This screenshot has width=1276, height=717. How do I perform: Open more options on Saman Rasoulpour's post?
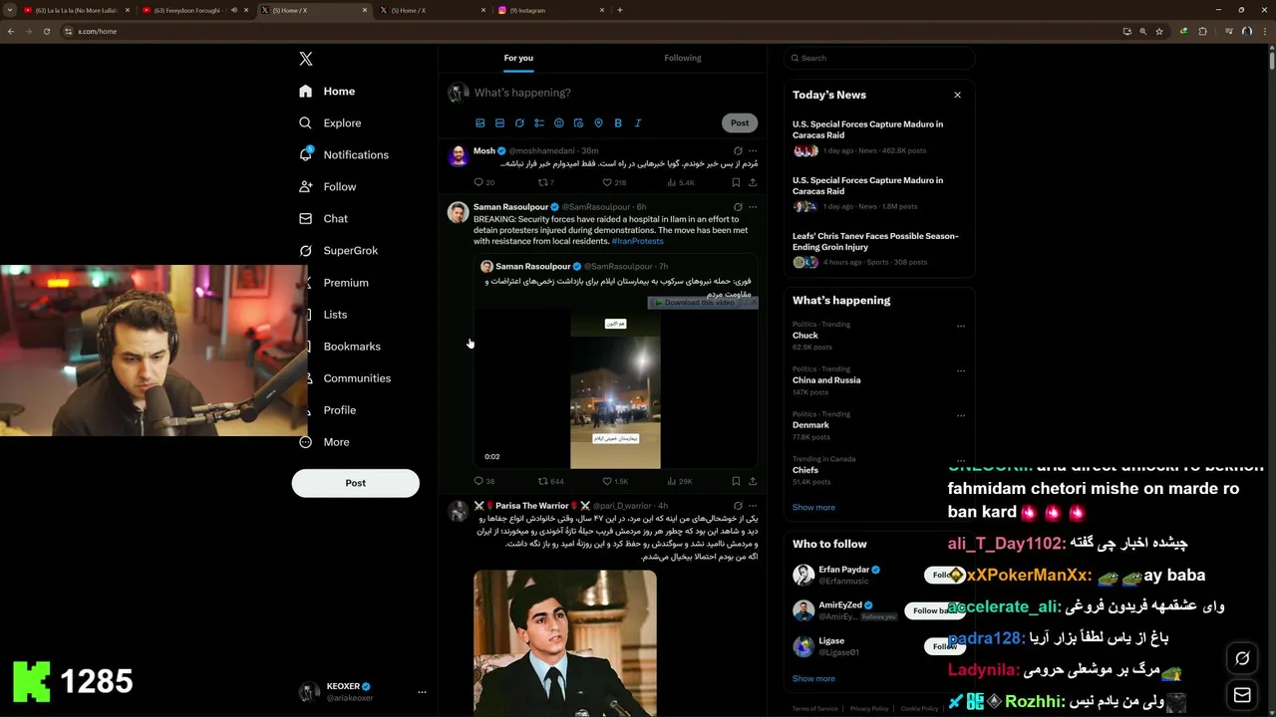(x=753, y=207)
